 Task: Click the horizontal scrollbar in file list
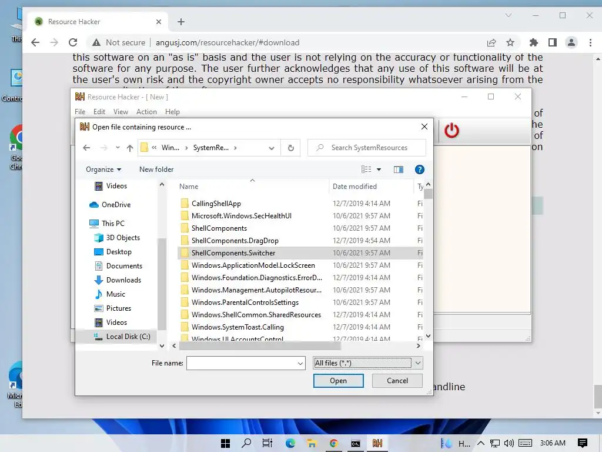(x=259, y=345)
